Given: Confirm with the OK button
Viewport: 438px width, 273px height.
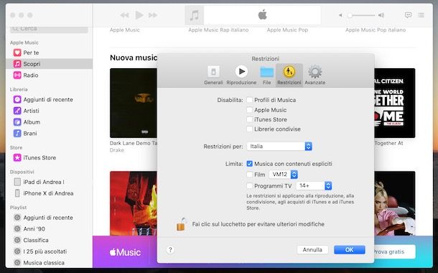Looking at the screenshot, I should pyautogui.click(x=350, y=250).
